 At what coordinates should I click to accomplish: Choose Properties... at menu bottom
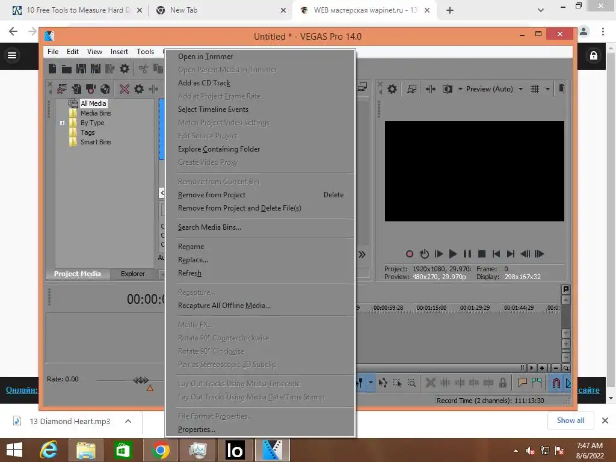260,430
